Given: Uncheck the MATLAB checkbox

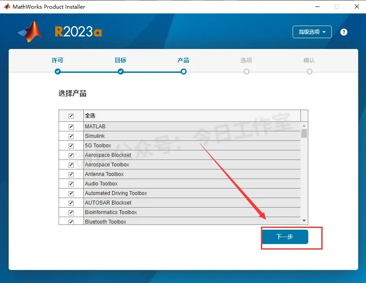Looking at the screenshot, I should click(x=71, y=127).
